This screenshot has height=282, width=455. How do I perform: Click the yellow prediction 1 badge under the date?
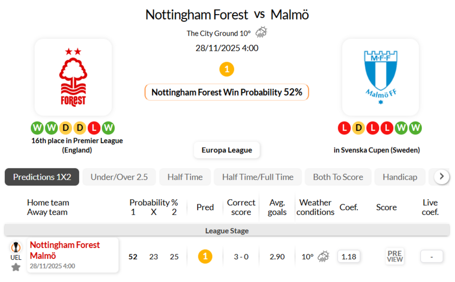point(226,69)
